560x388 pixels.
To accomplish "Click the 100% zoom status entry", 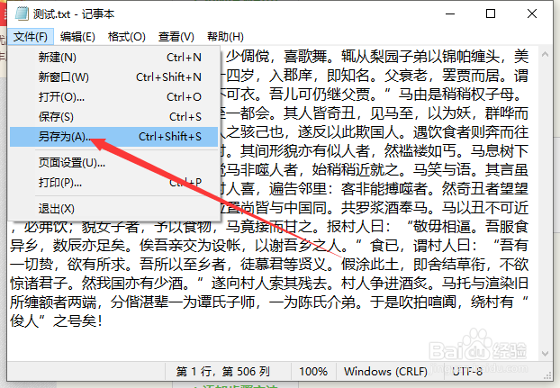I will (313, 372).
